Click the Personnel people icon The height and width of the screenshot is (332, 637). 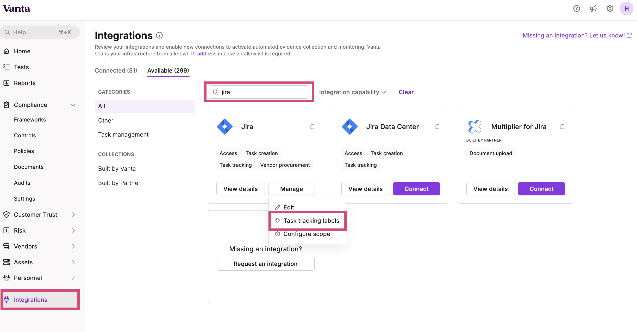(x=7, y=278)
